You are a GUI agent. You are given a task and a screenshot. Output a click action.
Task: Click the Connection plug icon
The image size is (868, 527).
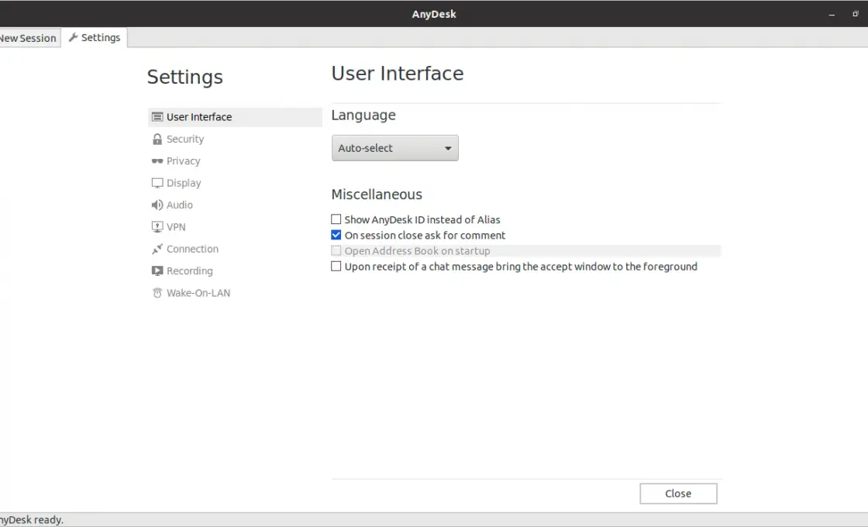(157, 249)
